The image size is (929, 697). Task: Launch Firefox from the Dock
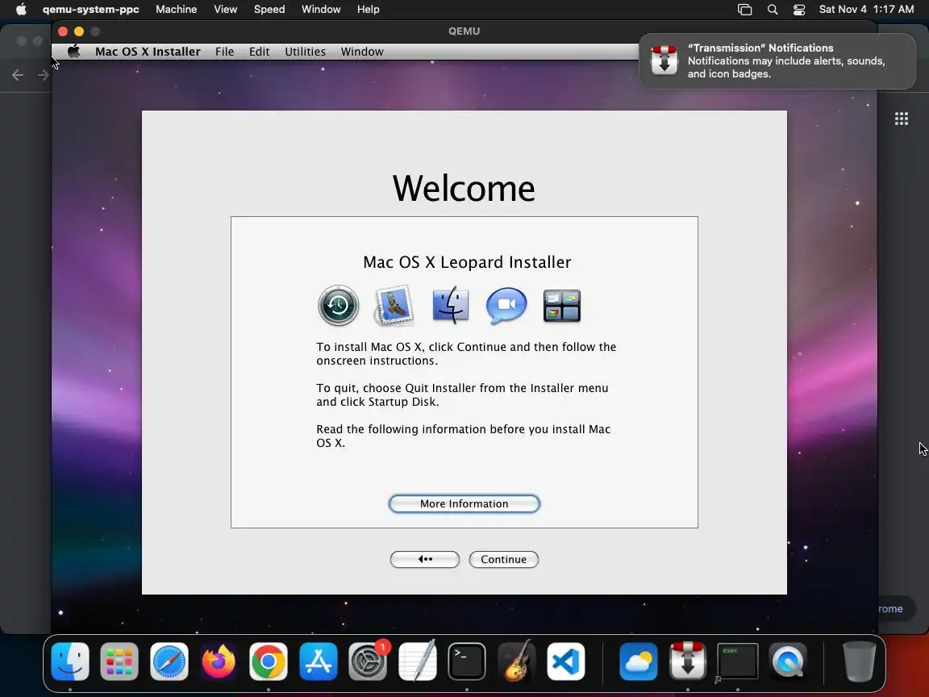click(x=219, y=662)
